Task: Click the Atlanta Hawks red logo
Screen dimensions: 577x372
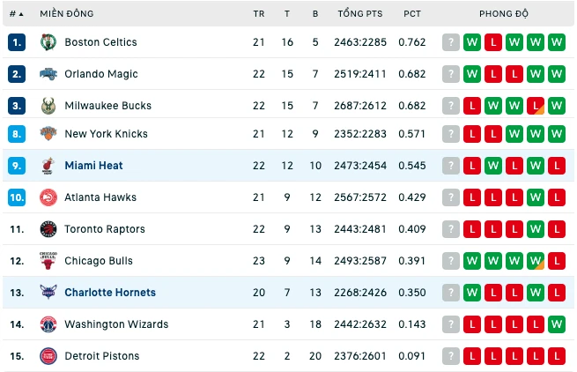Action: [x=48, y=197]
